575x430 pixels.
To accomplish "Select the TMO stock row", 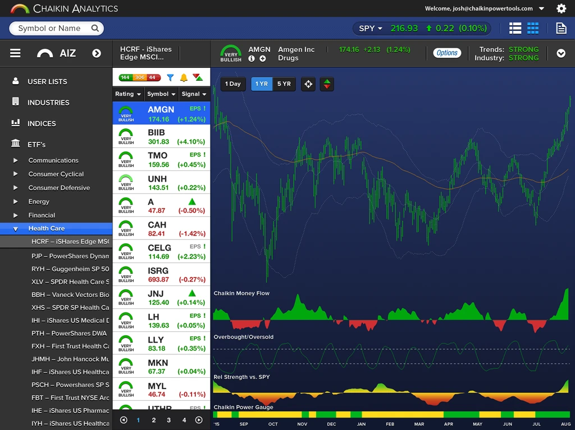I will (161, 160).
